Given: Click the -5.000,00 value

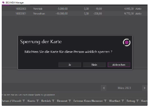Looking at the screenshot, I should (62, 9).
